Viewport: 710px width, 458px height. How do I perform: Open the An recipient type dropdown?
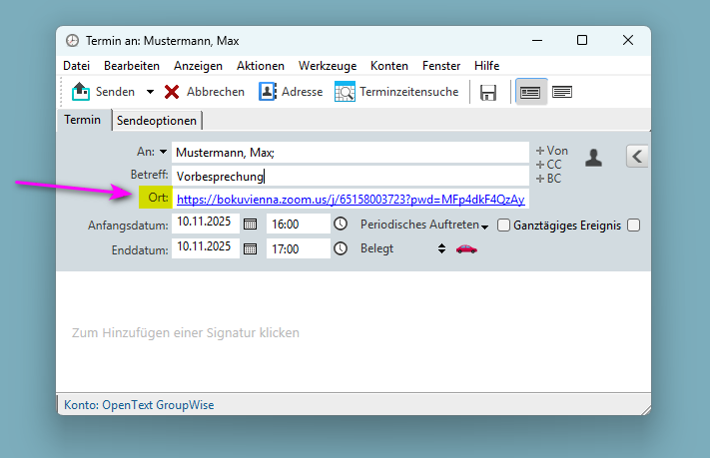(x=164, y=153)
